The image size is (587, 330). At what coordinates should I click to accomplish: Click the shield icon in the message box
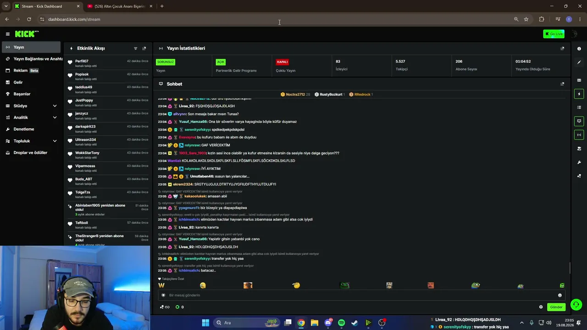pos(163,295)
